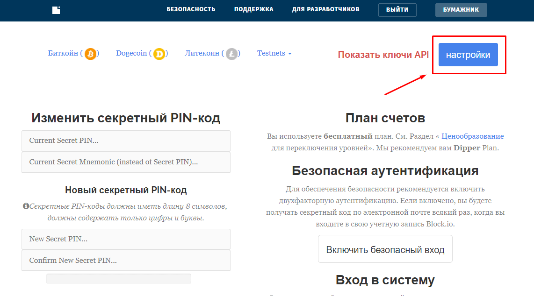Image resolution: width=534 pixels, height=296 pixels.
Task: Expand the Testnets dropdown
Action: (274, 53)
